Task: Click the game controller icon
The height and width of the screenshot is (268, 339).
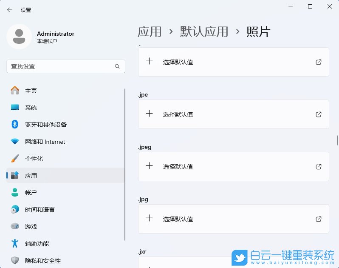Action: tap(15, 226)
